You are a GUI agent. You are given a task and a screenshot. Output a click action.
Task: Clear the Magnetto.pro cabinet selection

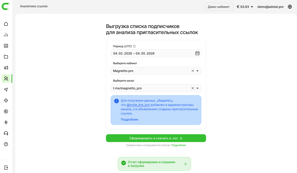(x=193, y=71)
